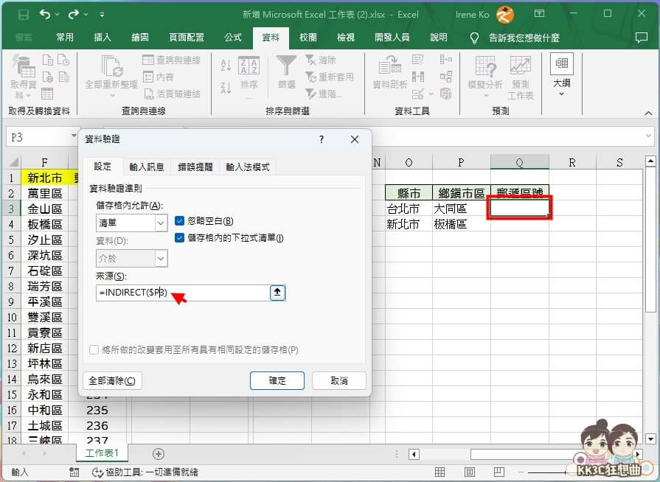Click the 清除 filter clear icon
The image size is (660, 482).
309,60
